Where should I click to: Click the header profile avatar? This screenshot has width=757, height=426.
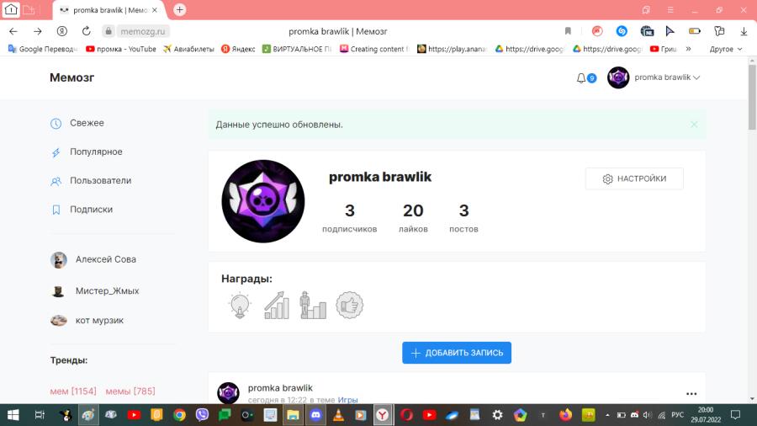[x=618, y=77]
